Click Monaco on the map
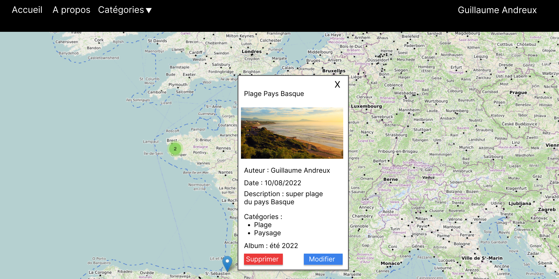559x279 pixels. [390, 263]
